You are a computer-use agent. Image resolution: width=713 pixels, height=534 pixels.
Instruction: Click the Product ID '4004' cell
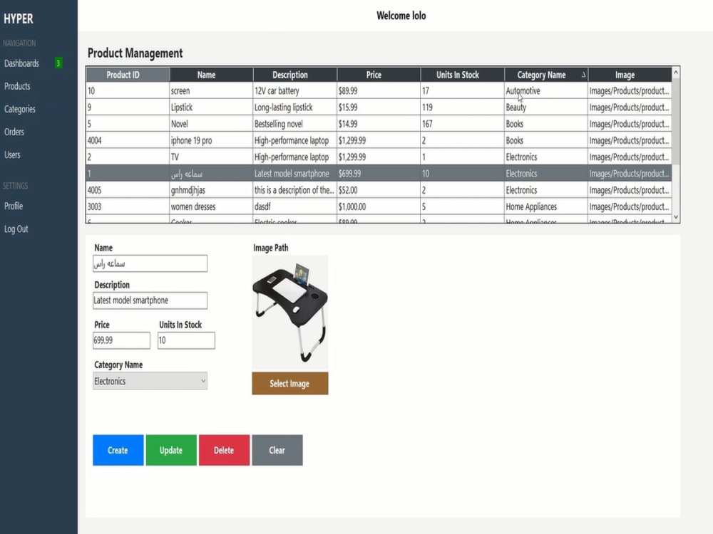128,140
